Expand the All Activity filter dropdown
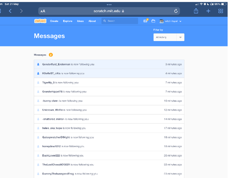 169,37
